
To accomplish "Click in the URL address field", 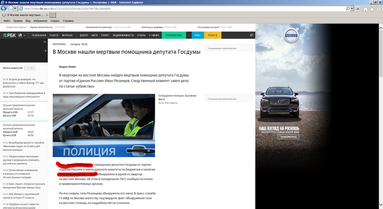I will (x=180, y=8).
